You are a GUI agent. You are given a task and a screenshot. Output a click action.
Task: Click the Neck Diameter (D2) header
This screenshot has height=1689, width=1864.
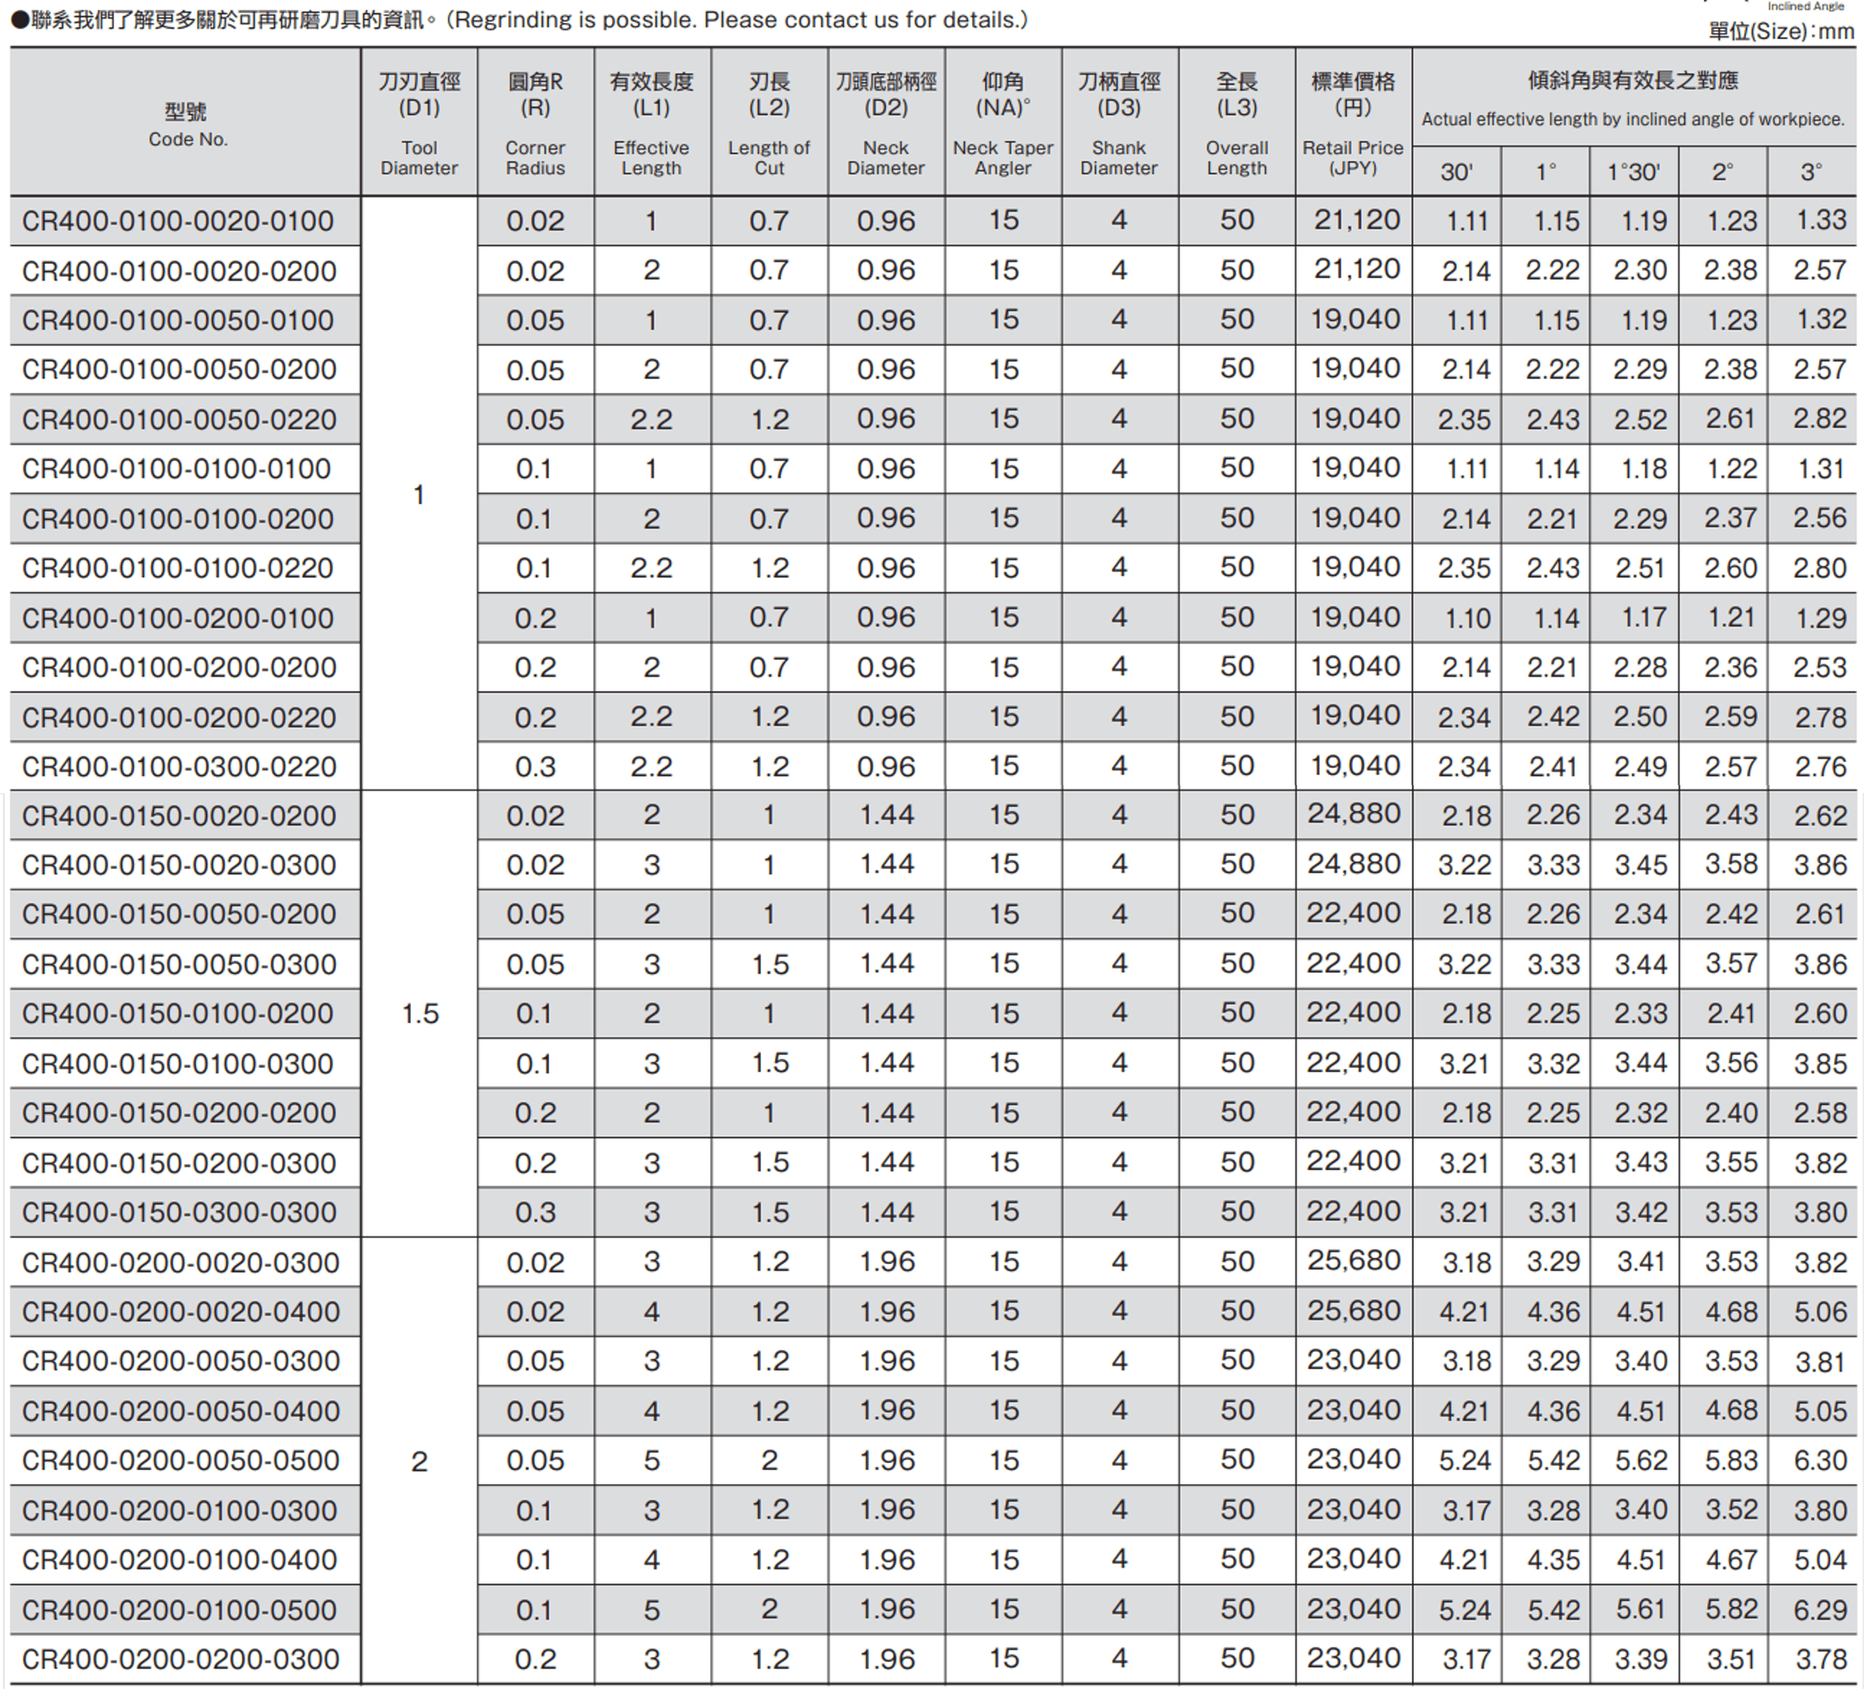pyautogui.click(x=886, y=123)
